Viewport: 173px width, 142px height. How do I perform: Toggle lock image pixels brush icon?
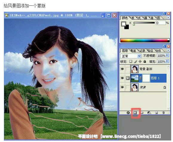135,61
